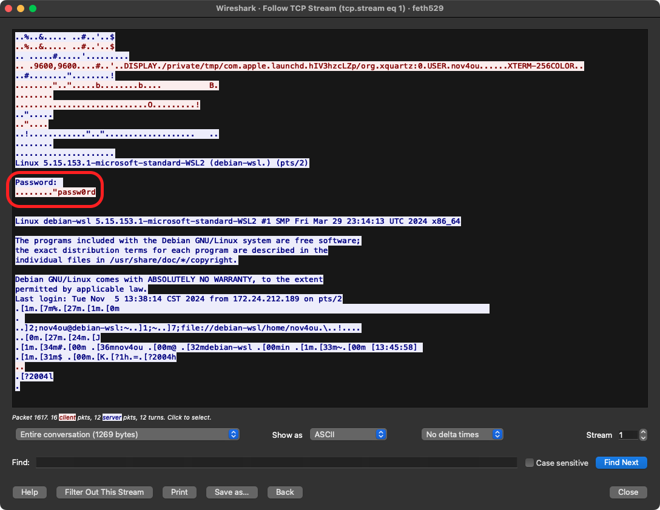Change Show as format from ASCII
660x510 pixels.
(348, 434)
